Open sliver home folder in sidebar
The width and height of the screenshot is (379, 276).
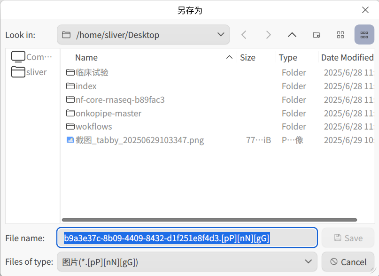29,72
